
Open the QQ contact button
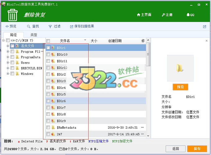[x=190, y=15]
